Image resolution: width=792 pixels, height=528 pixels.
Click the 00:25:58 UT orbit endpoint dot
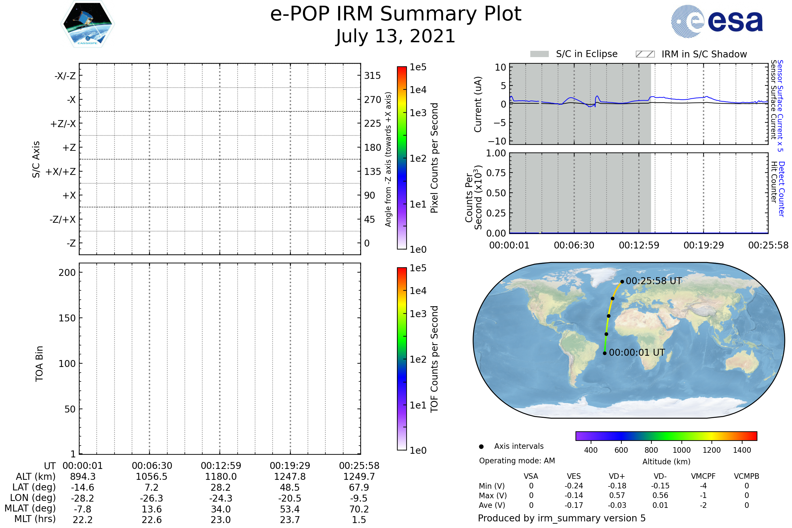pyautogui.click(x=622, y=282)
